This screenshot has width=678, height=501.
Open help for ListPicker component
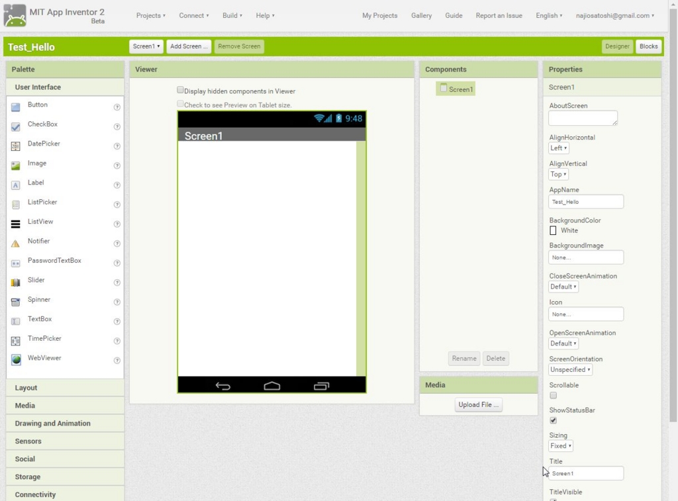point(117,205)
